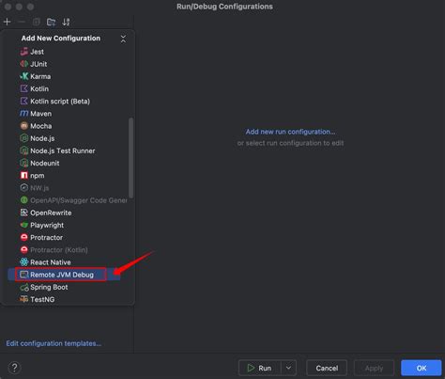
Task: Click the Spring Boot icon in the list
Action: 24,287
